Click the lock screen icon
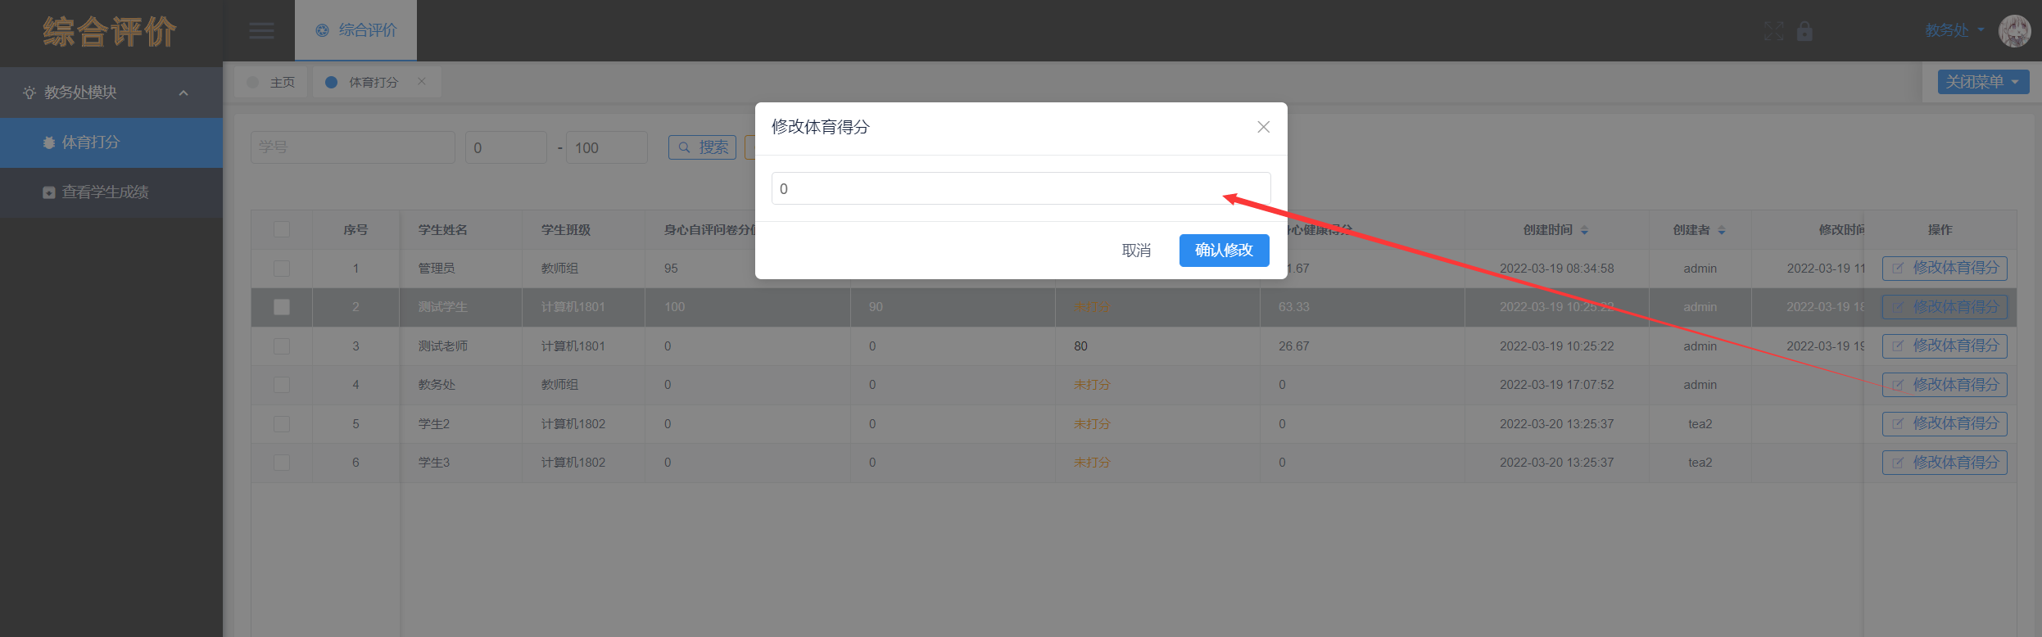Viewport: 2042px width, 637px height. (1804, 31)
